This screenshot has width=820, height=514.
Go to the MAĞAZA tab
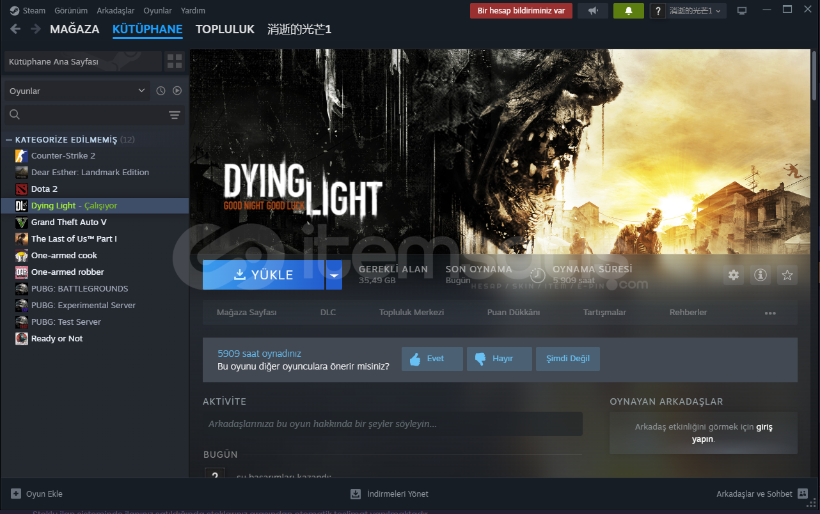click(75, 29)
